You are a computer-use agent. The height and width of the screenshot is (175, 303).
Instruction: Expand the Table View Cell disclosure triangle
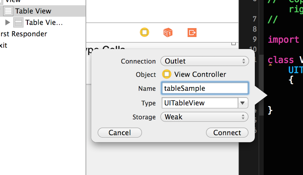[x=7, y=22]
